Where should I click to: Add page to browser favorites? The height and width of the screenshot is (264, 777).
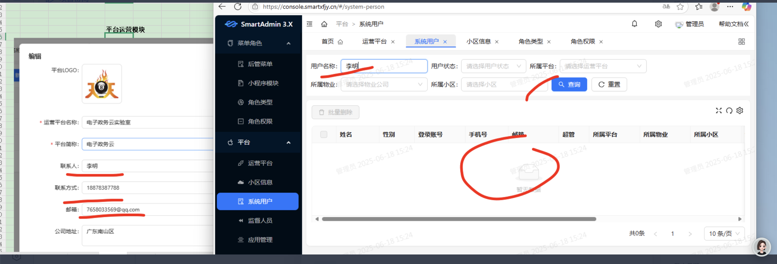point(680,7)
